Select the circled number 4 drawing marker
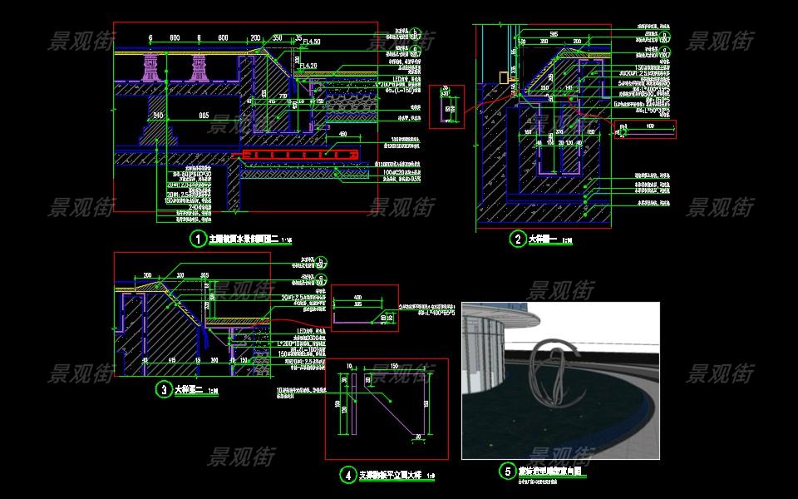 (348, 476)
